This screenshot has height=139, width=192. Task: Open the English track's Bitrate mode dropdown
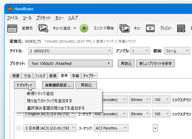click(x=140, y=114)
